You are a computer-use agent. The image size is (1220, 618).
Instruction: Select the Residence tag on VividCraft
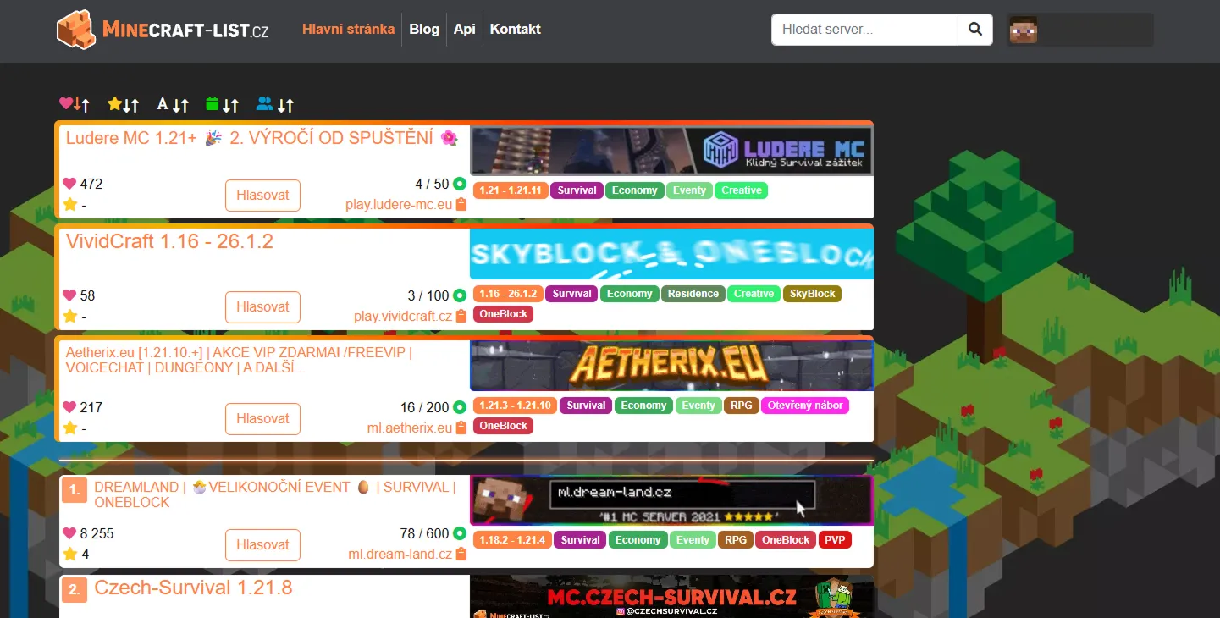click(x=693, y=294)
